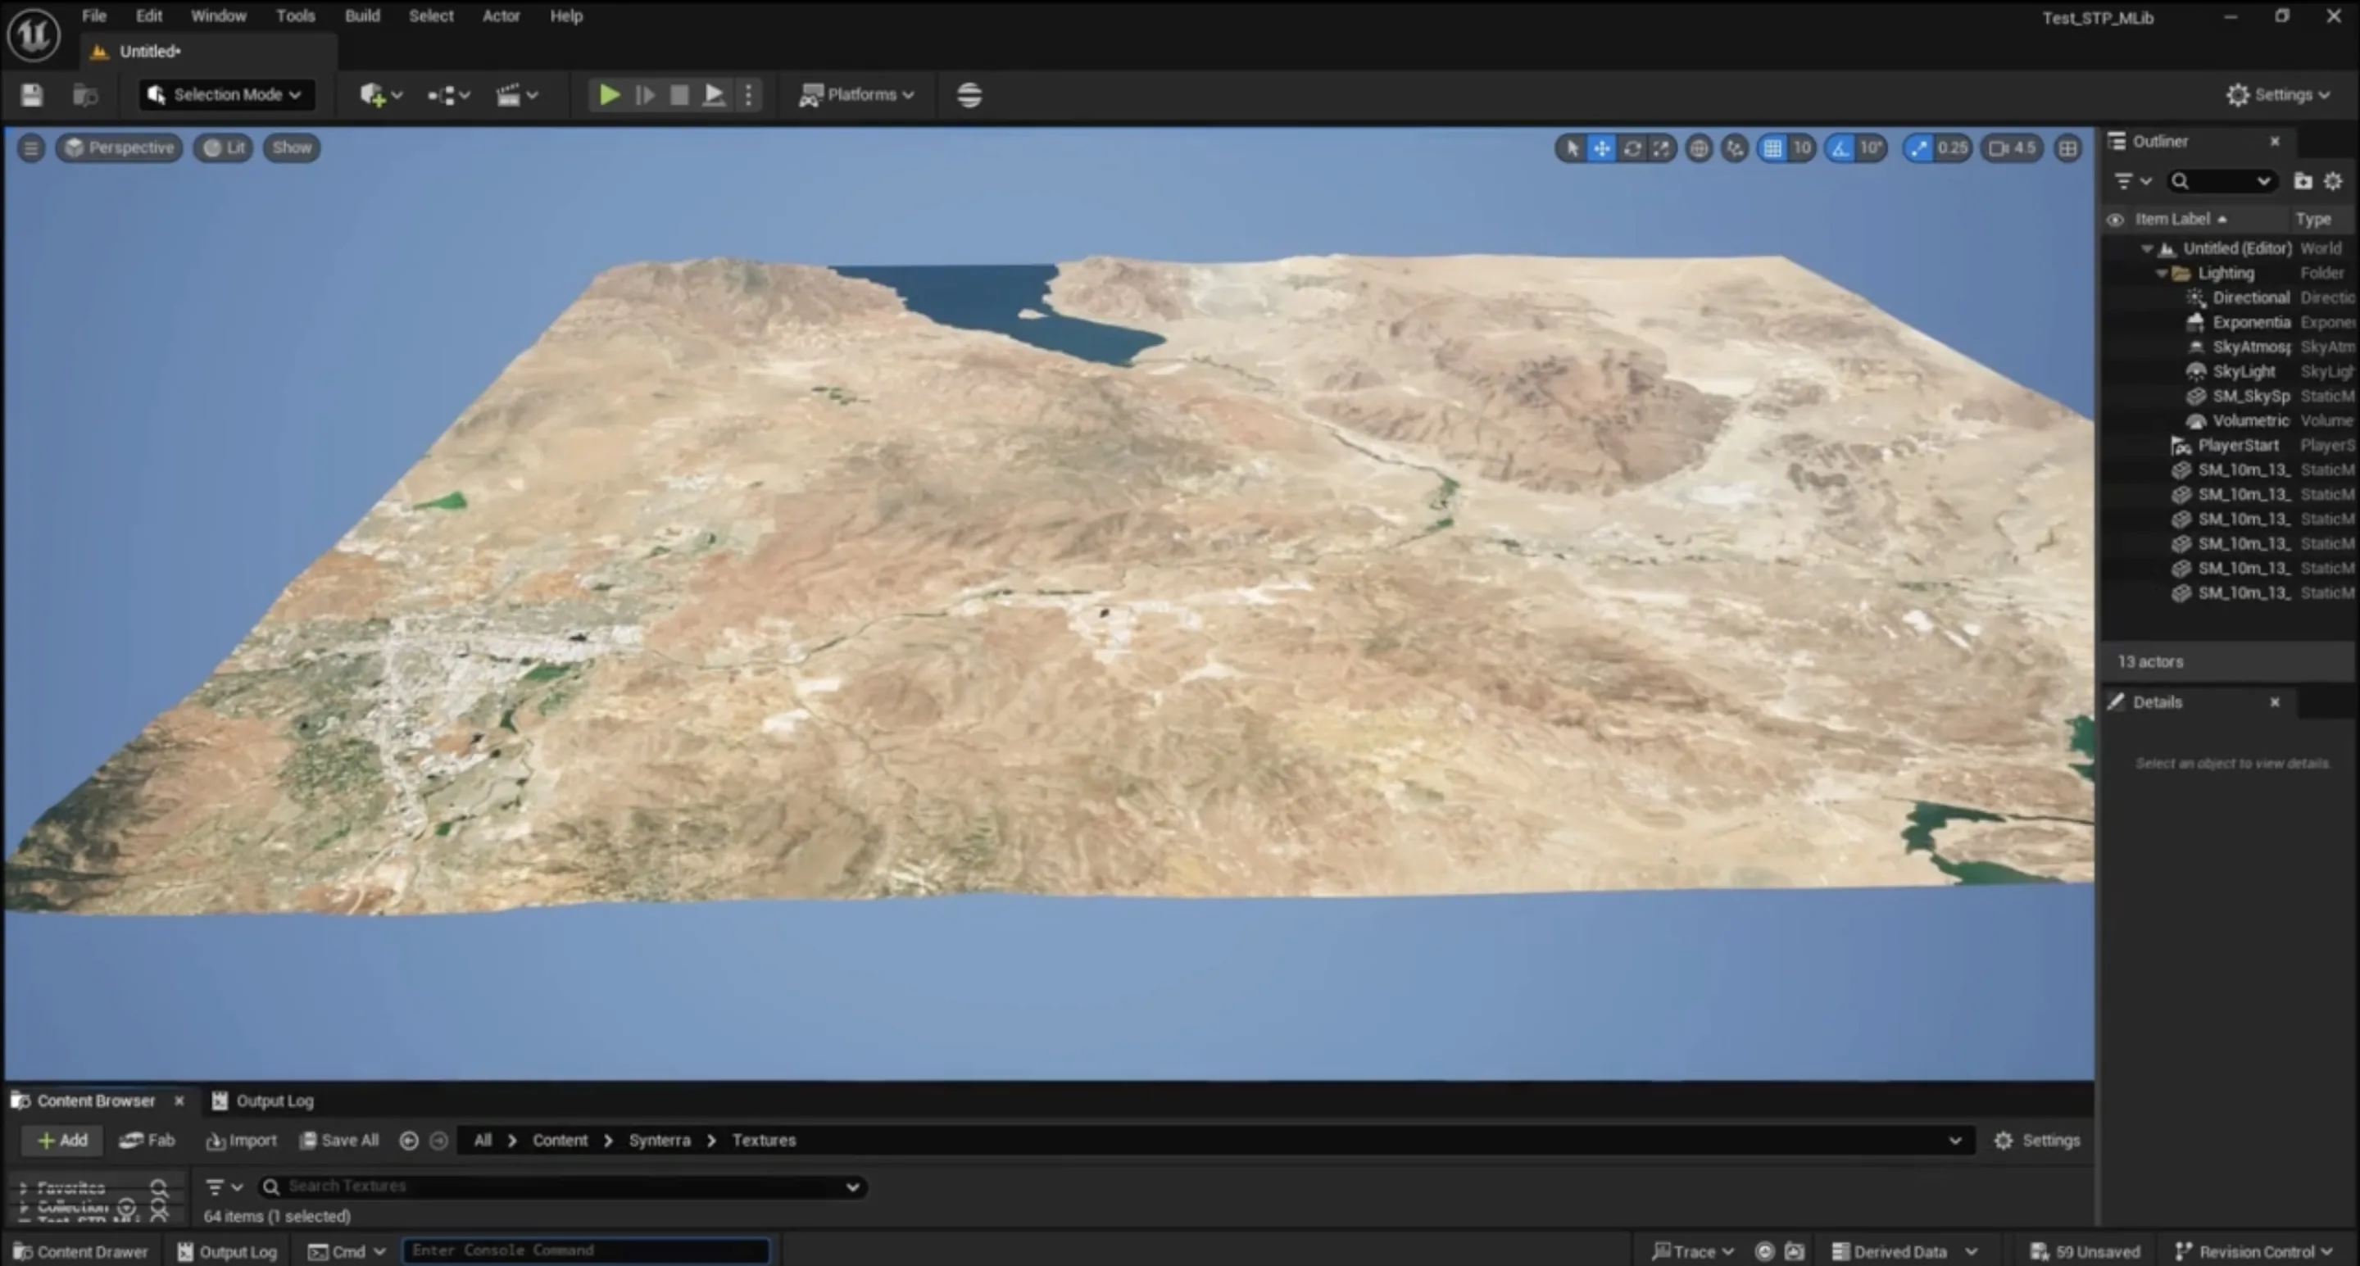Image resolution: width=2360 pixels, height=1266 pixels.
Task: Select the rotate transform tool
Action: pyautogui.click(x=1632, y=147)
